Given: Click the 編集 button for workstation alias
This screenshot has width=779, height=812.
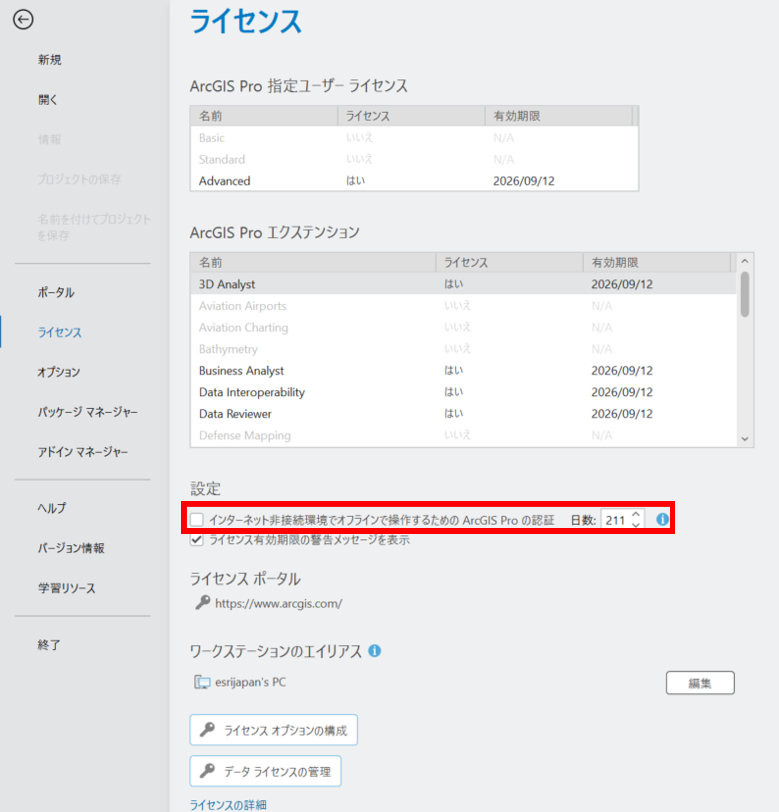Looking at the screenshot, I should point(700,682).
